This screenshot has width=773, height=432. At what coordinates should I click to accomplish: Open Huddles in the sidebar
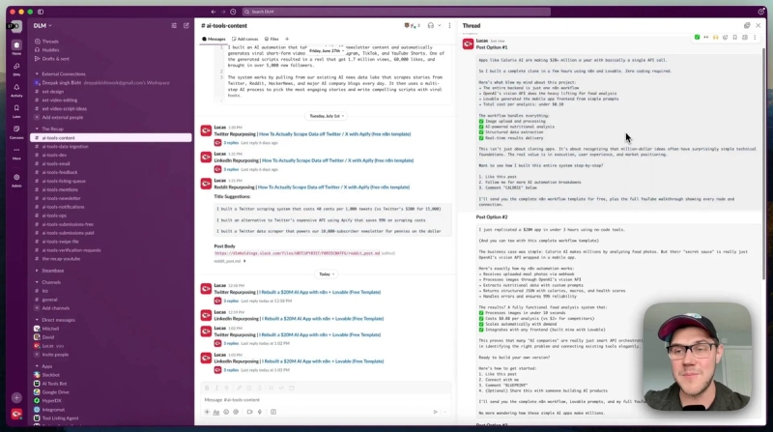point(50,50)
